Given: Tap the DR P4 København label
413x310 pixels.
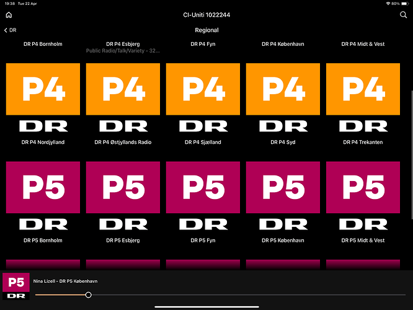Looking at the screenshot, I should pos(283,44).
